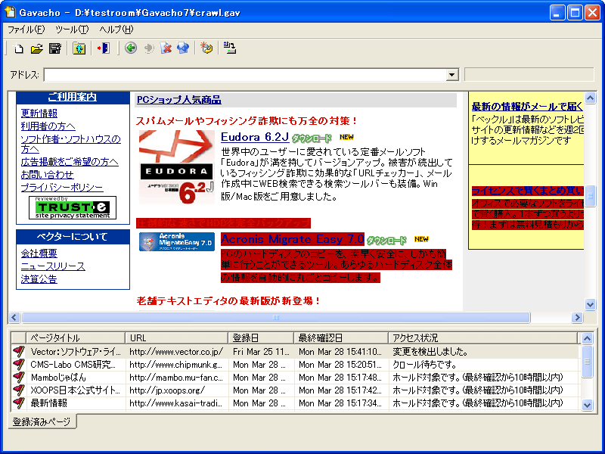Open the 最新の情報がメールで届く link
This screenshot has width=605, height=454.
pyautogui.click(x=527, y=107)
